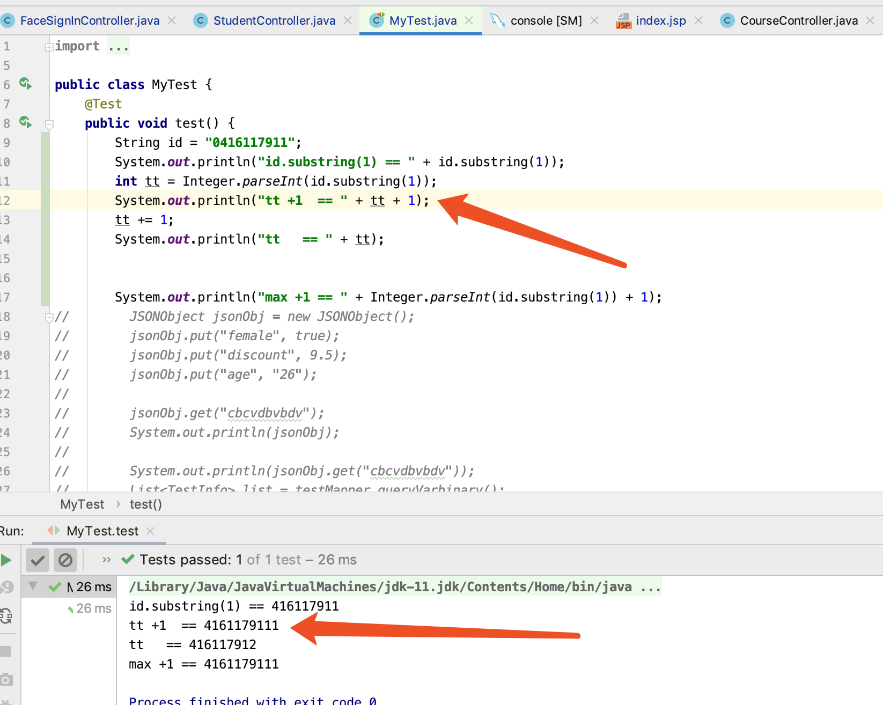Click the class icon on StudentController.java tab
Viewport: 883px width, 705px height.
coord(200,20)
